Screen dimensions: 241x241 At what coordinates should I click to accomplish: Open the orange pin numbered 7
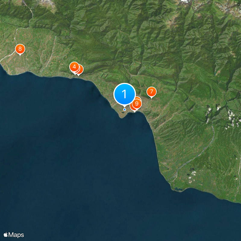coord(152,92)
